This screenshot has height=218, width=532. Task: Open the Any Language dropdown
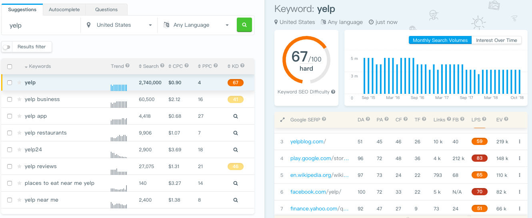[x=196, y=25]
